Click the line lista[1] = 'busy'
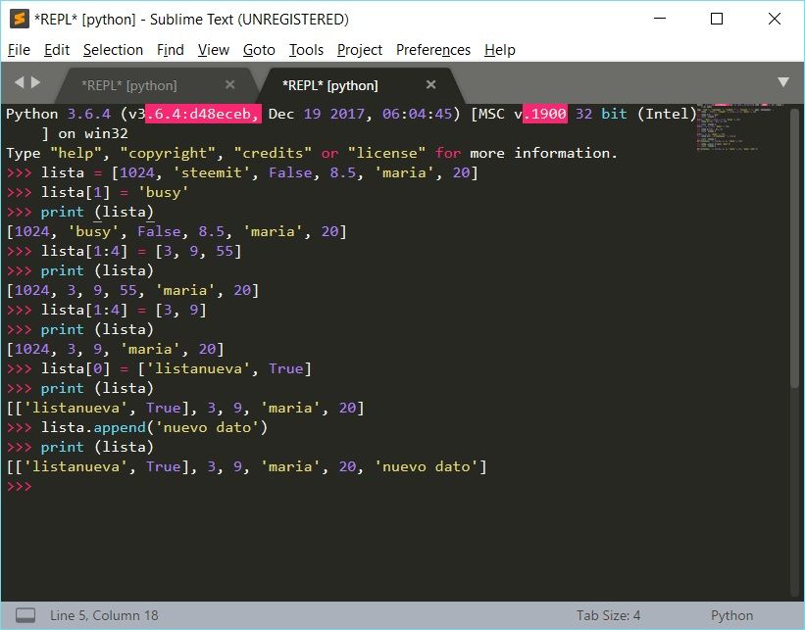The image size is (805, 630). pyautogui.click(x=97, y=192)
